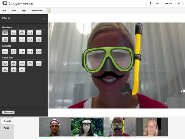Click the Invite button

pyautogui.click(x=14, y=11)
